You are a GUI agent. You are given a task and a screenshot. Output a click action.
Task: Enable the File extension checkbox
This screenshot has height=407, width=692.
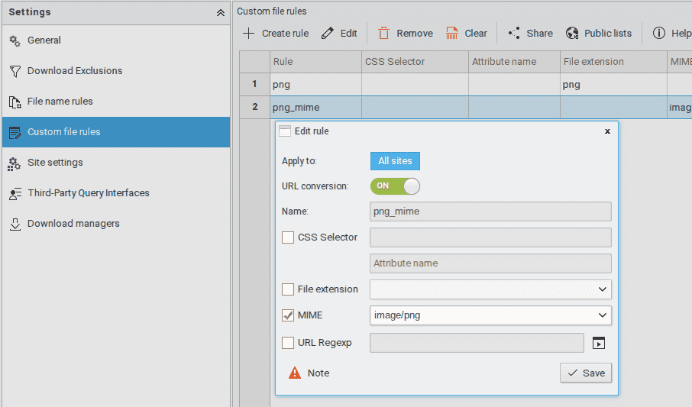(x=288, y=289)
